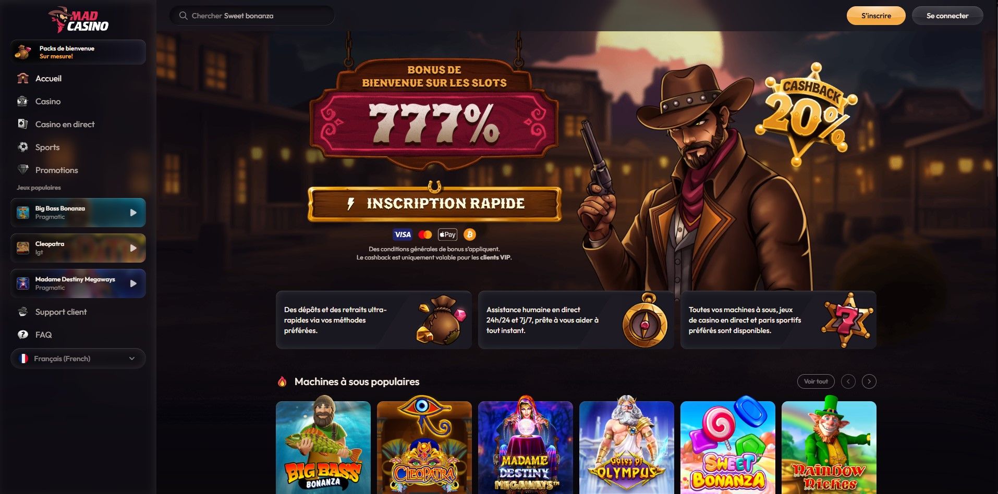Open the Sweet Bonanza game thumbnail

click(x=728, y=448)
